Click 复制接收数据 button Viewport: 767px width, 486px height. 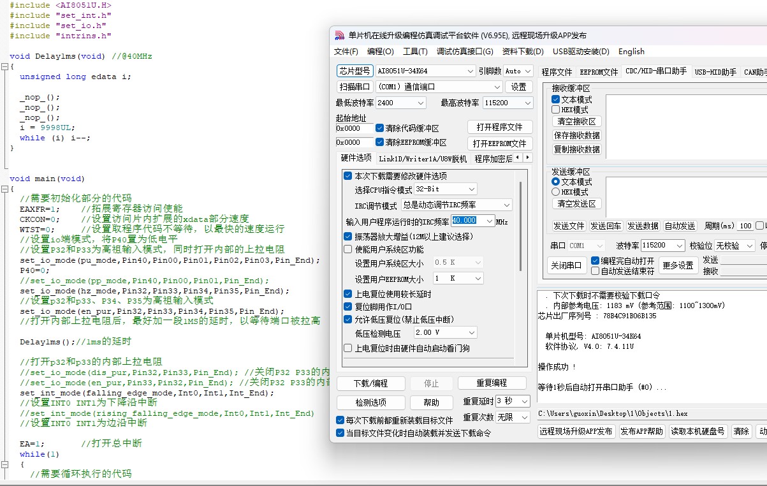coord(576,149)
